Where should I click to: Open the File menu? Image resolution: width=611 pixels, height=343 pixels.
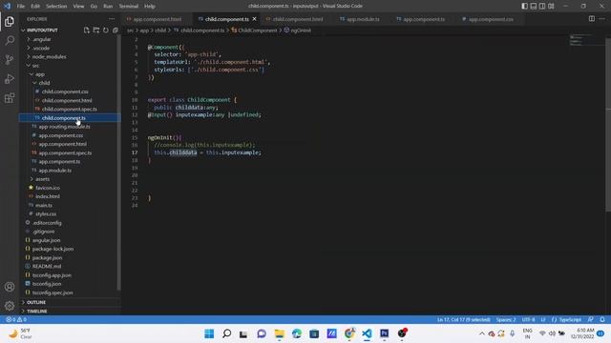[21, 6]
